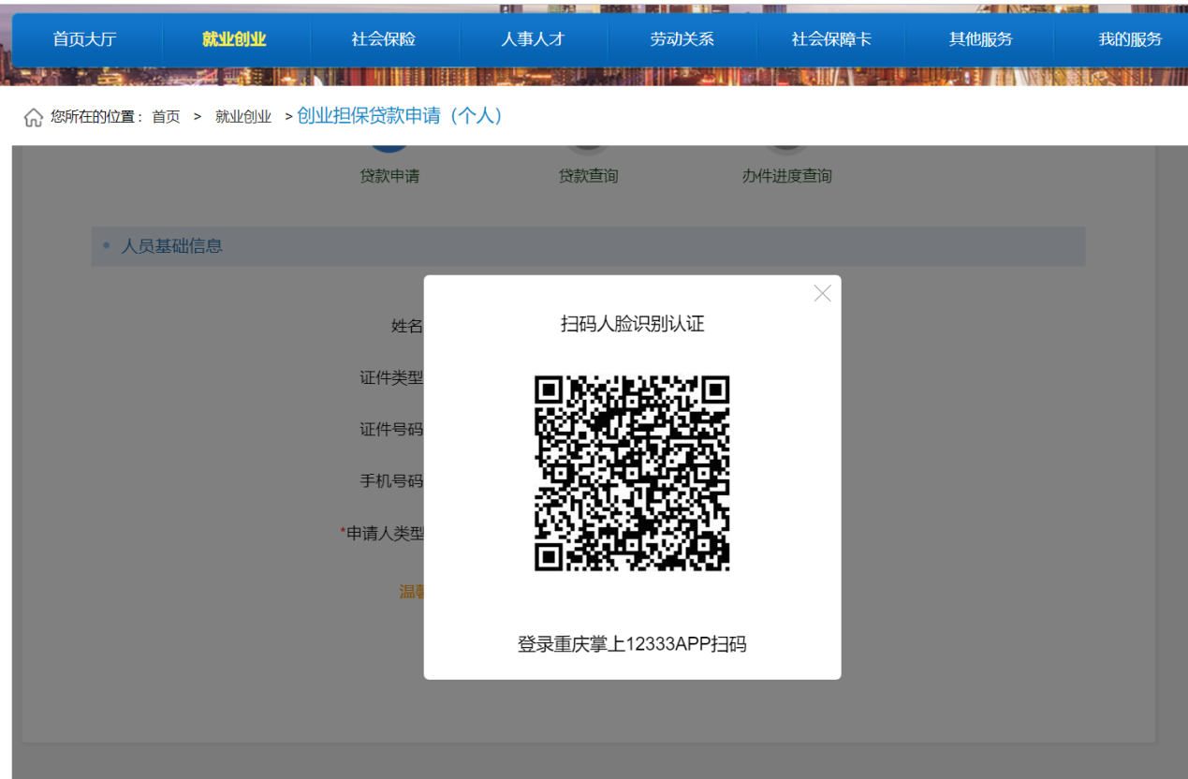The height and width of the screenshot is (779, 1188).
Task: Click the 扫码人脸识别认证 dialog title
Action: point(632,324)
